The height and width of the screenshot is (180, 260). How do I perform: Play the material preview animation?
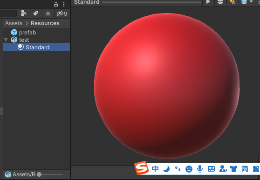click(x=208, y=2)
